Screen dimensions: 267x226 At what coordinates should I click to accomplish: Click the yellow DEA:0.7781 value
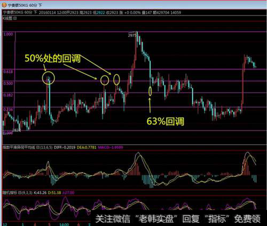[x=87, y=147]
